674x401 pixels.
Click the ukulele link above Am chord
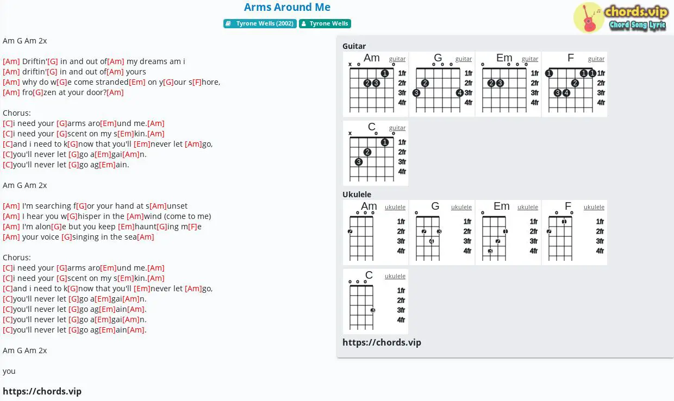coord(395,207)
